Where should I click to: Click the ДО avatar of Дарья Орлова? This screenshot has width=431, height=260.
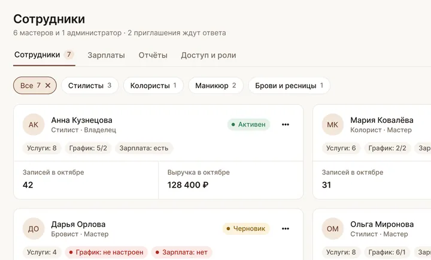coord(34,229)
